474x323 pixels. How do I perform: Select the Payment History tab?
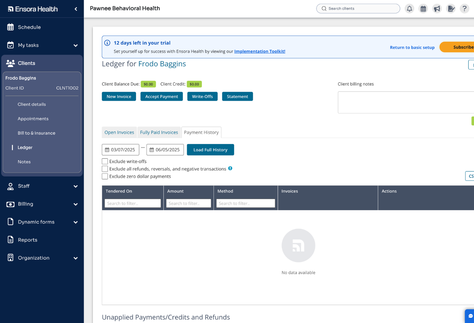[201, 132]
